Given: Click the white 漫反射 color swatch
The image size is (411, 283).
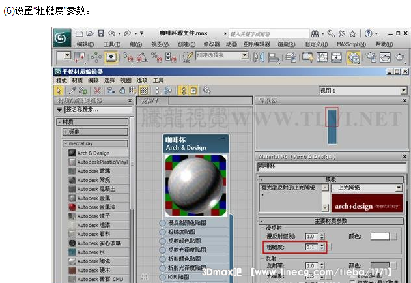Looking at the screenshot, I should 380,237.
